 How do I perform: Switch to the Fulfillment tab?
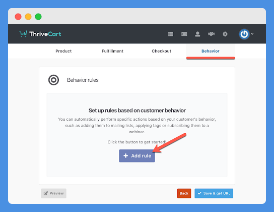click(x=112, y=51)
